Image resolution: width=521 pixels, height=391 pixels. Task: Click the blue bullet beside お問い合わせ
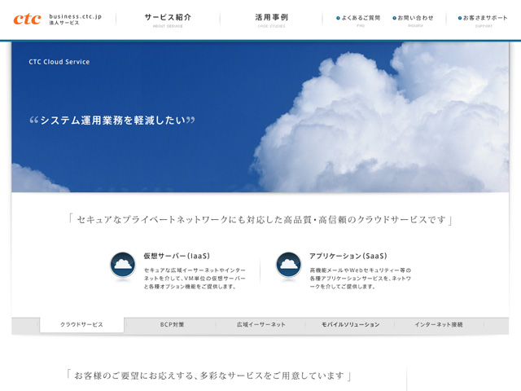point(394,18)
